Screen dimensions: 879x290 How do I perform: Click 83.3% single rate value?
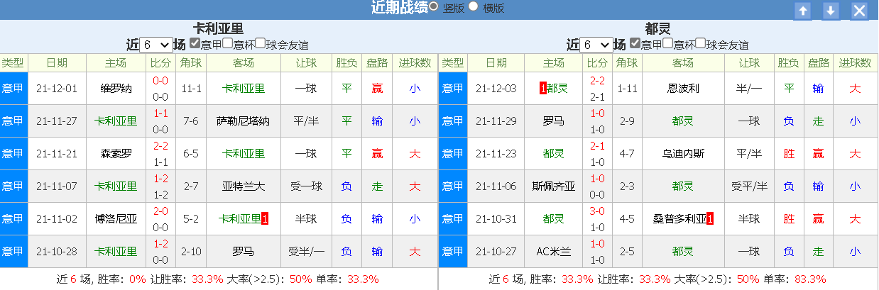click(x=810, y=279)
